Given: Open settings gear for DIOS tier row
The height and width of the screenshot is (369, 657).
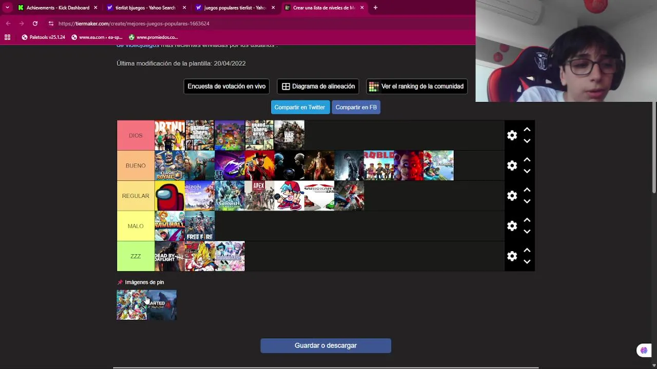Looking at the screenshot, I should 512,135.
